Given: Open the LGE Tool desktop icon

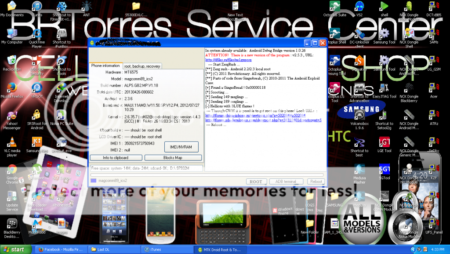Looking at the screenshot, I should 385,142.
